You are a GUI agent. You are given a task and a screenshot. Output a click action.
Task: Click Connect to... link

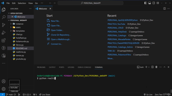pos(56,44)
